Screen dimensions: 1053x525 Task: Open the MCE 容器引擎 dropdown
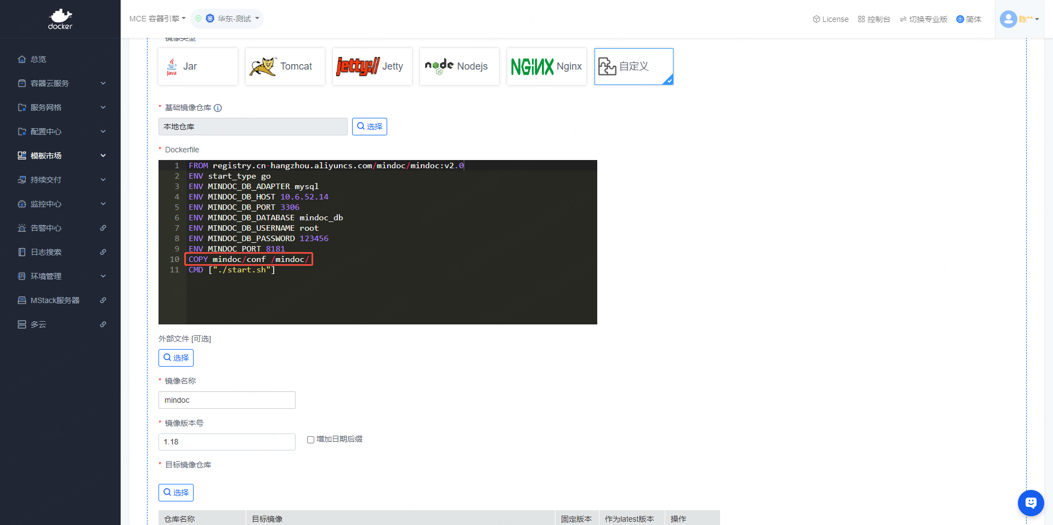point(157,19)
